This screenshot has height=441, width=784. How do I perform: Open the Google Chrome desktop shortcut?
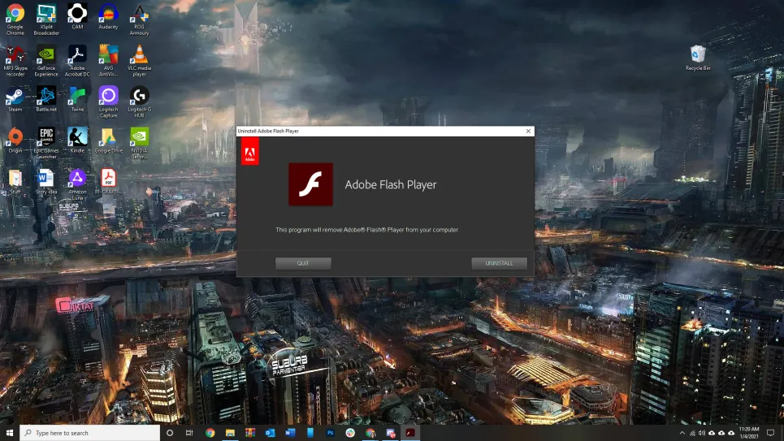[x=15, y=19]
